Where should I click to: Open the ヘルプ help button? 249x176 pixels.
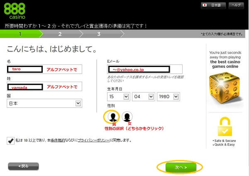(235, 5)
